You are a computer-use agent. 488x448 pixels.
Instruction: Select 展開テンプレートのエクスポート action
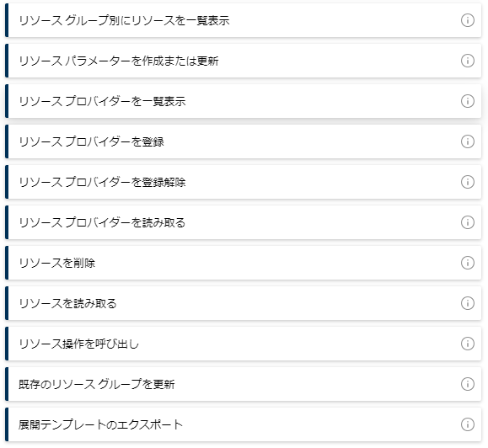(243, 424)
